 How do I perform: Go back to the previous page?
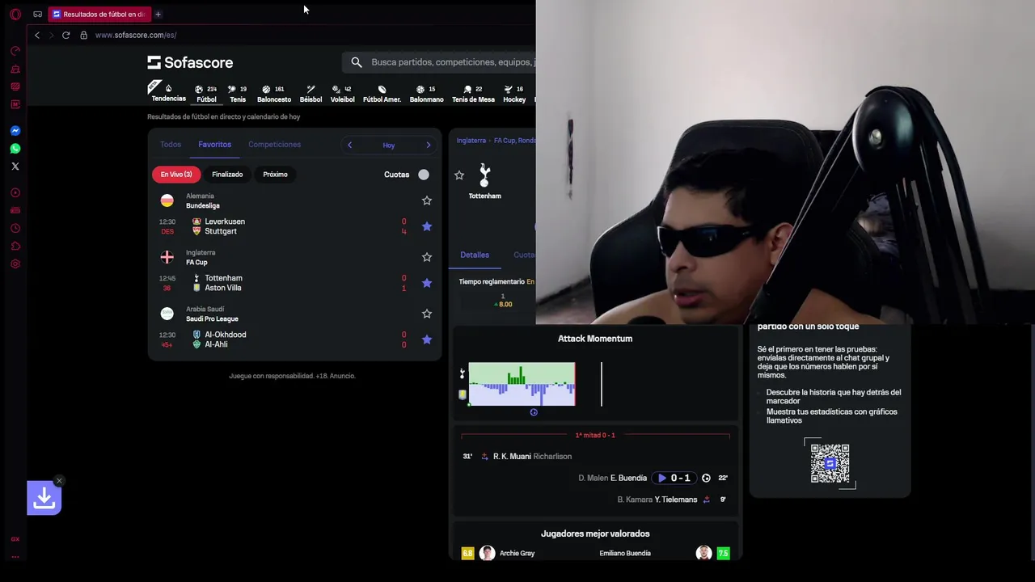pos(36,35)
